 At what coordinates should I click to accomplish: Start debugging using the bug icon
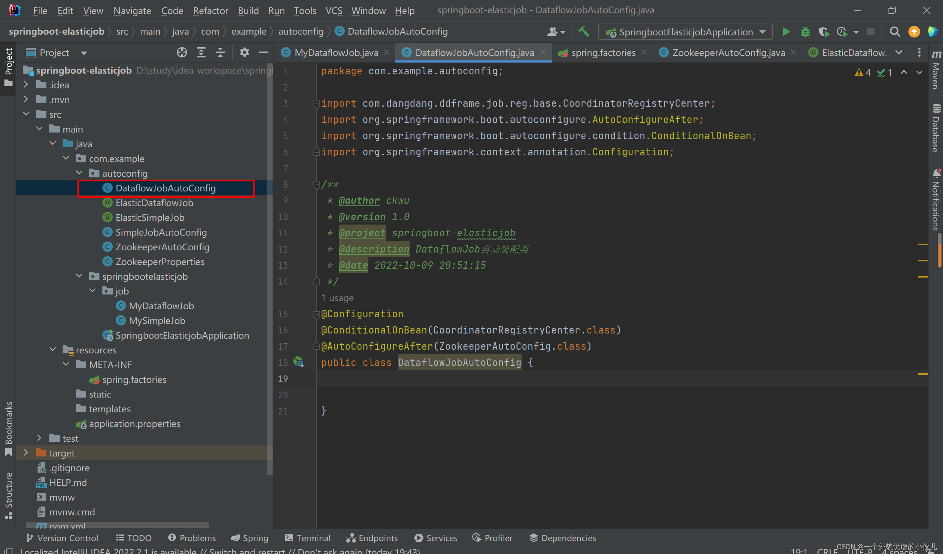click(x=805, y=32)
